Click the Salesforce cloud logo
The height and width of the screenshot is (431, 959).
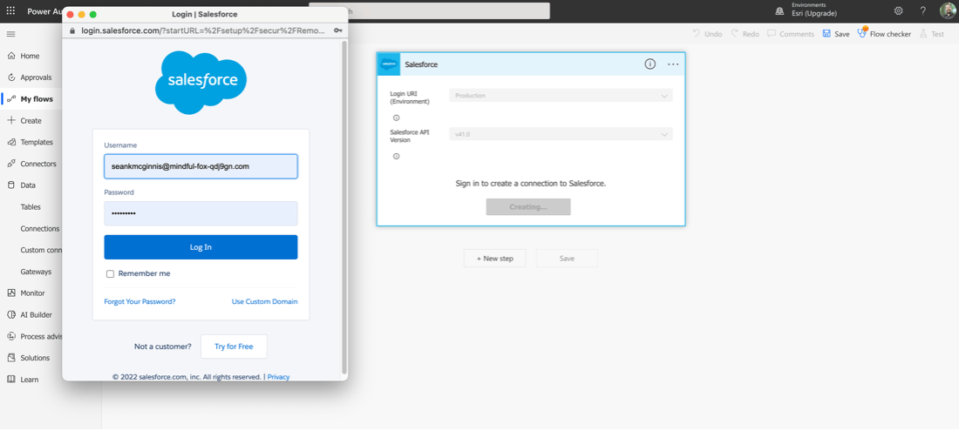(201, 83)
